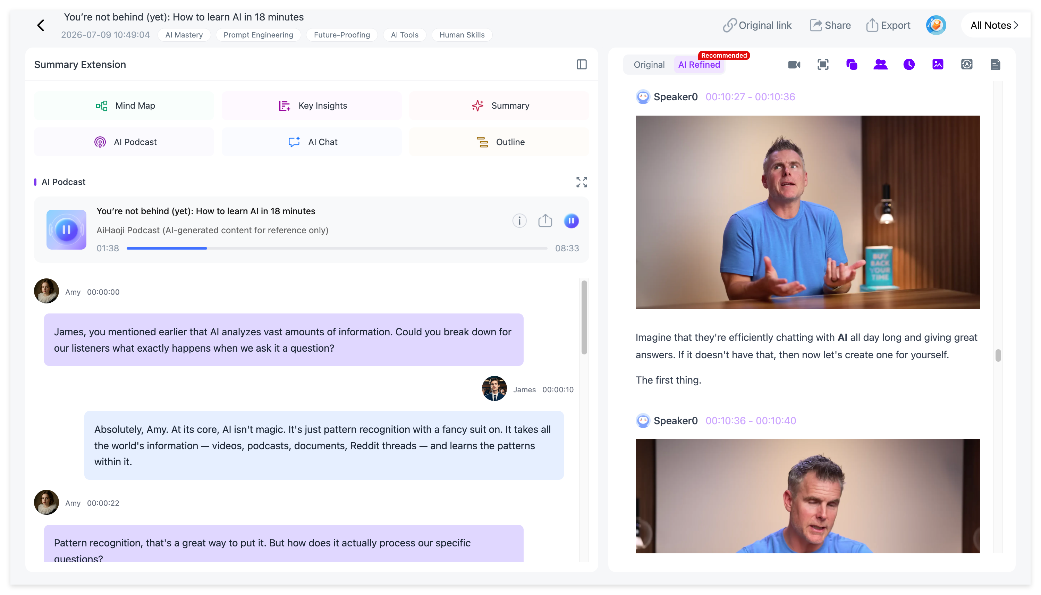The width and height of the screenshot is (1041, 595).
Task: Click Amy's avatar at 00:00:22
Action: pos(46,503)
